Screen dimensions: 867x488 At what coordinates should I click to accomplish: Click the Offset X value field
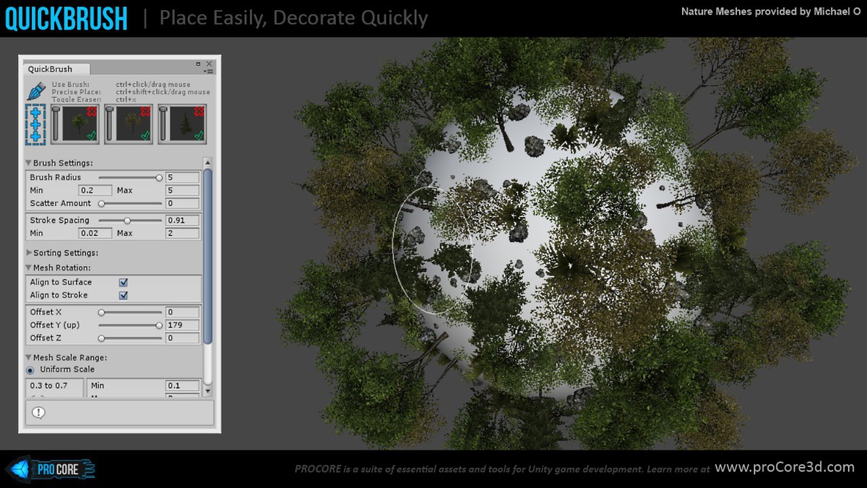point(182,312)
